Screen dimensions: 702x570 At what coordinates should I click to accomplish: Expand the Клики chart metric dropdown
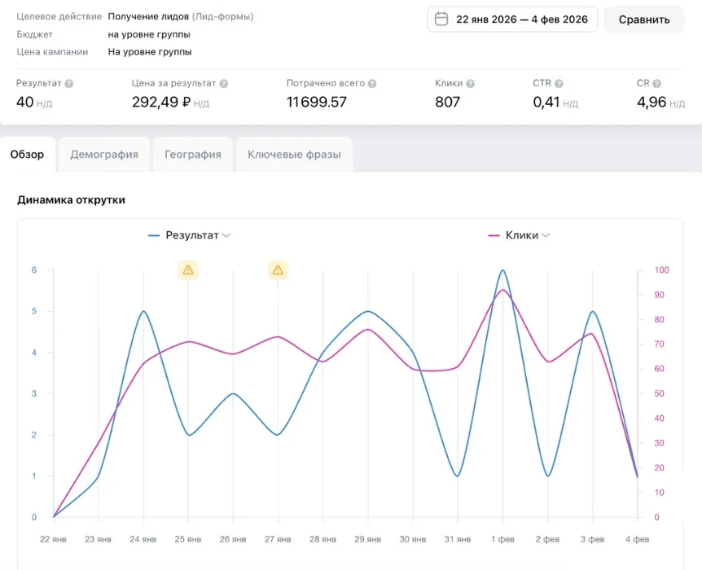pyautogui.click(x=546, y=235)
